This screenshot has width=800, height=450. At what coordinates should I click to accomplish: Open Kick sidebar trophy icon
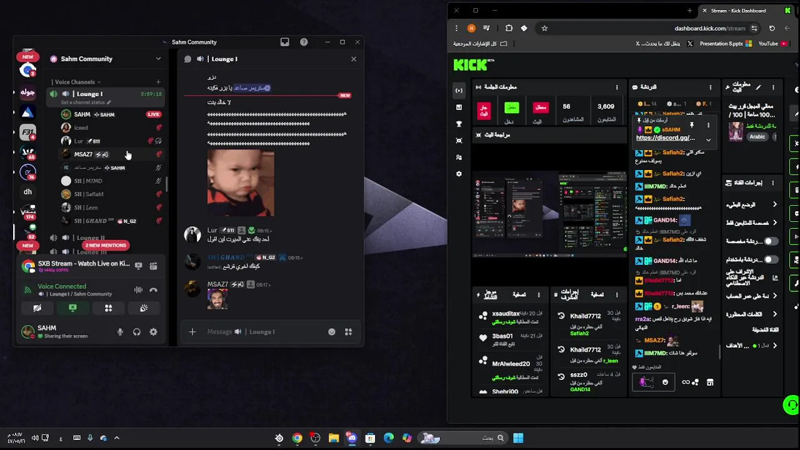459,124
